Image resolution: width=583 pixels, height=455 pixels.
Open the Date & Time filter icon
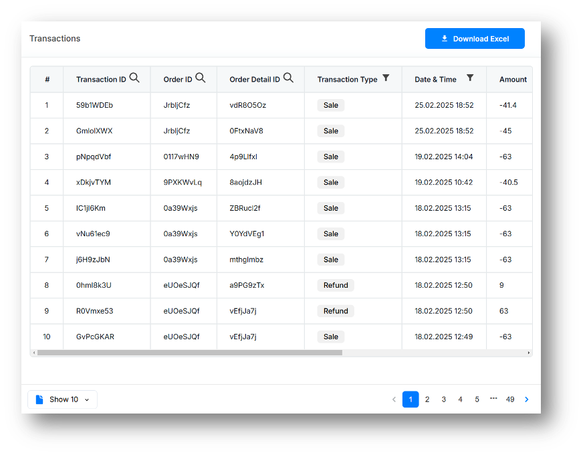click(470, 78)
